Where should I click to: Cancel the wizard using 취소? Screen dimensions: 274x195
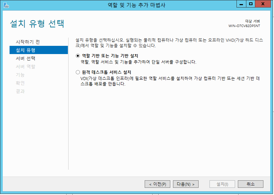250,184
